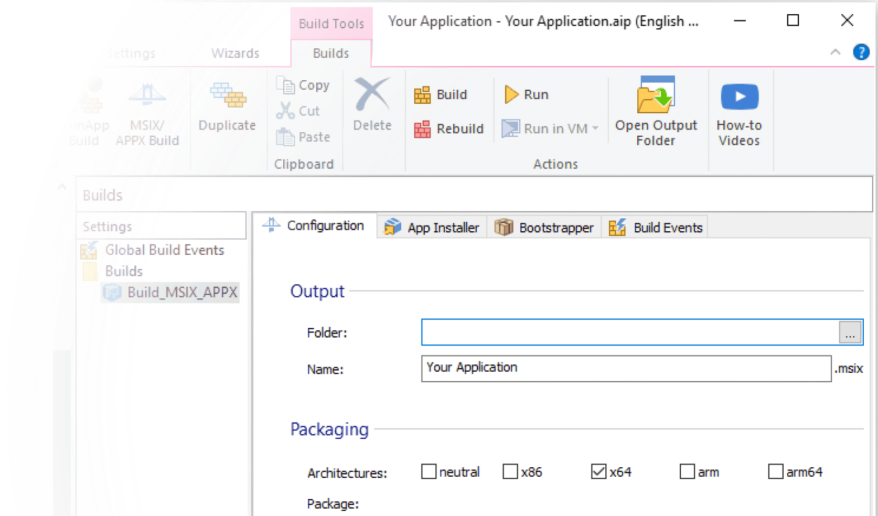Viewport: 878px width, 516px height.
Task: Delete the selected build
Action: pos(372,104)
